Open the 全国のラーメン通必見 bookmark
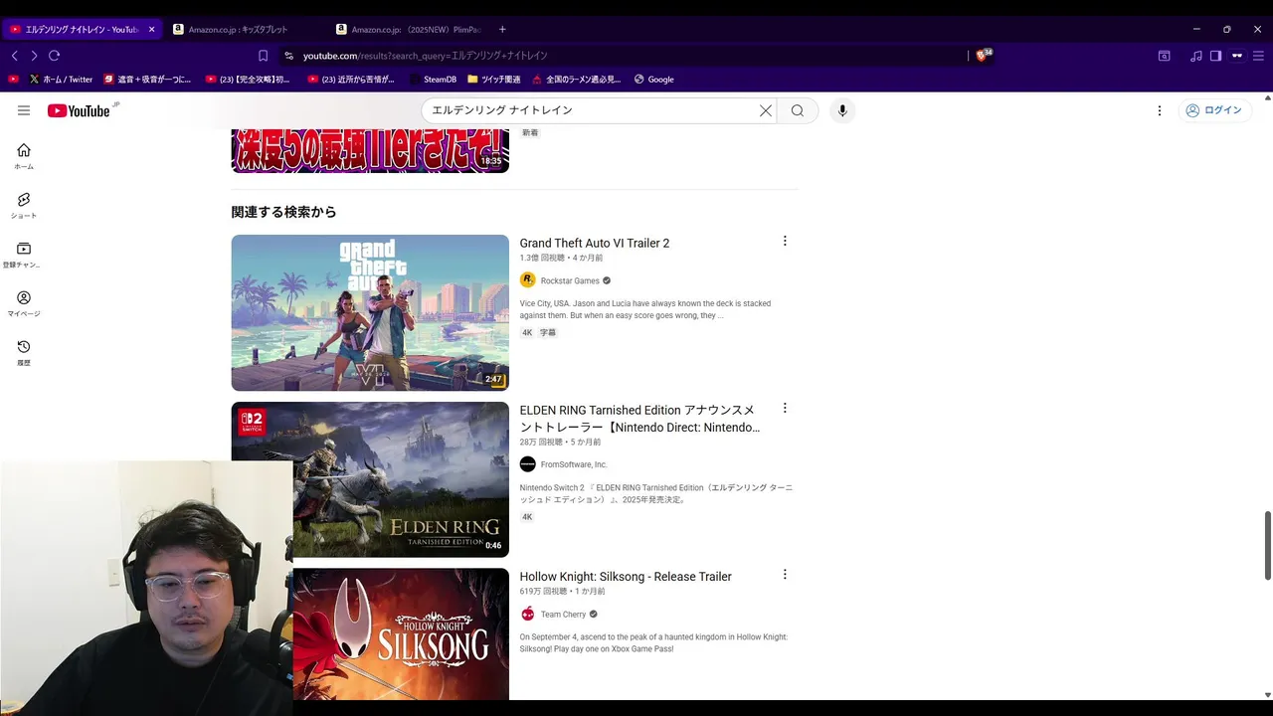Screen dimensions: 1273x716 [x=576, y=80]
